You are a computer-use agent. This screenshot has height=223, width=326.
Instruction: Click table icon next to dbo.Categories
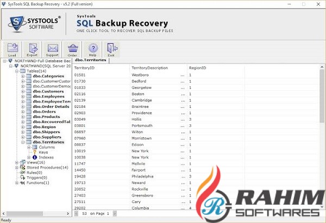coord(29,76)
